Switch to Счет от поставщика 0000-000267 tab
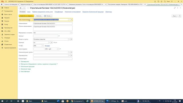 point(49,5)
